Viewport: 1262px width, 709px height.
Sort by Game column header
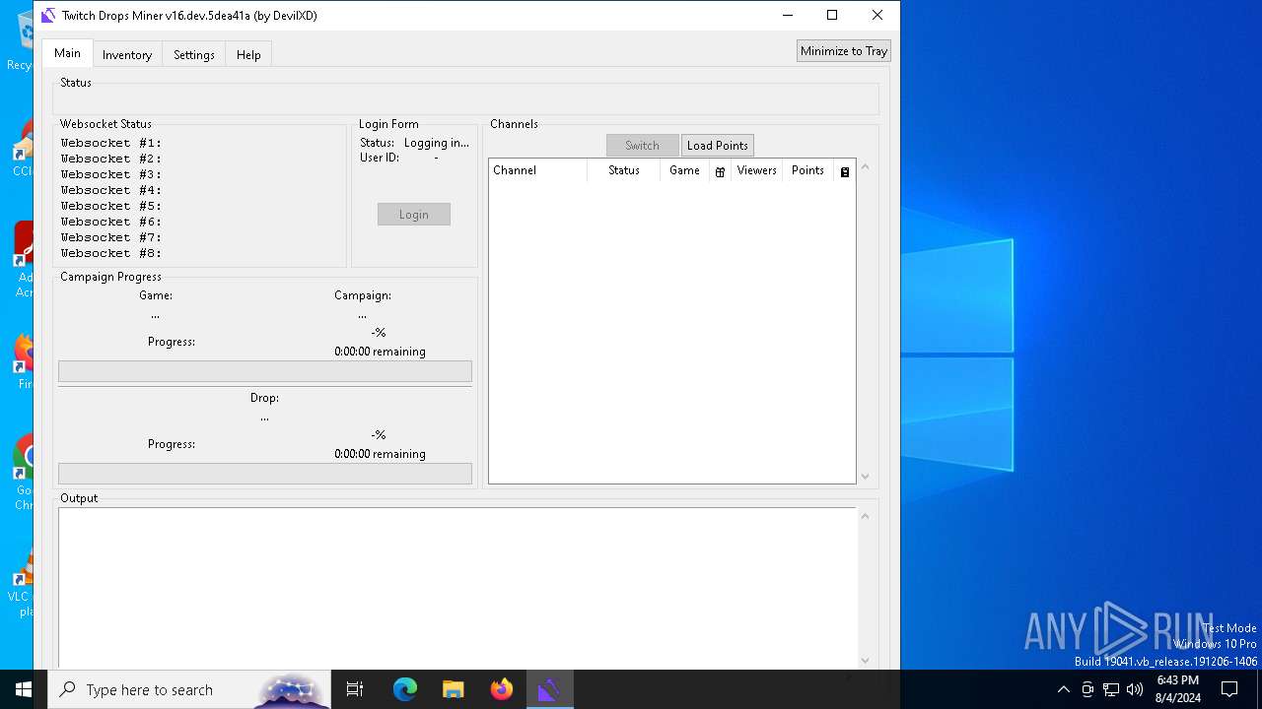684,170
